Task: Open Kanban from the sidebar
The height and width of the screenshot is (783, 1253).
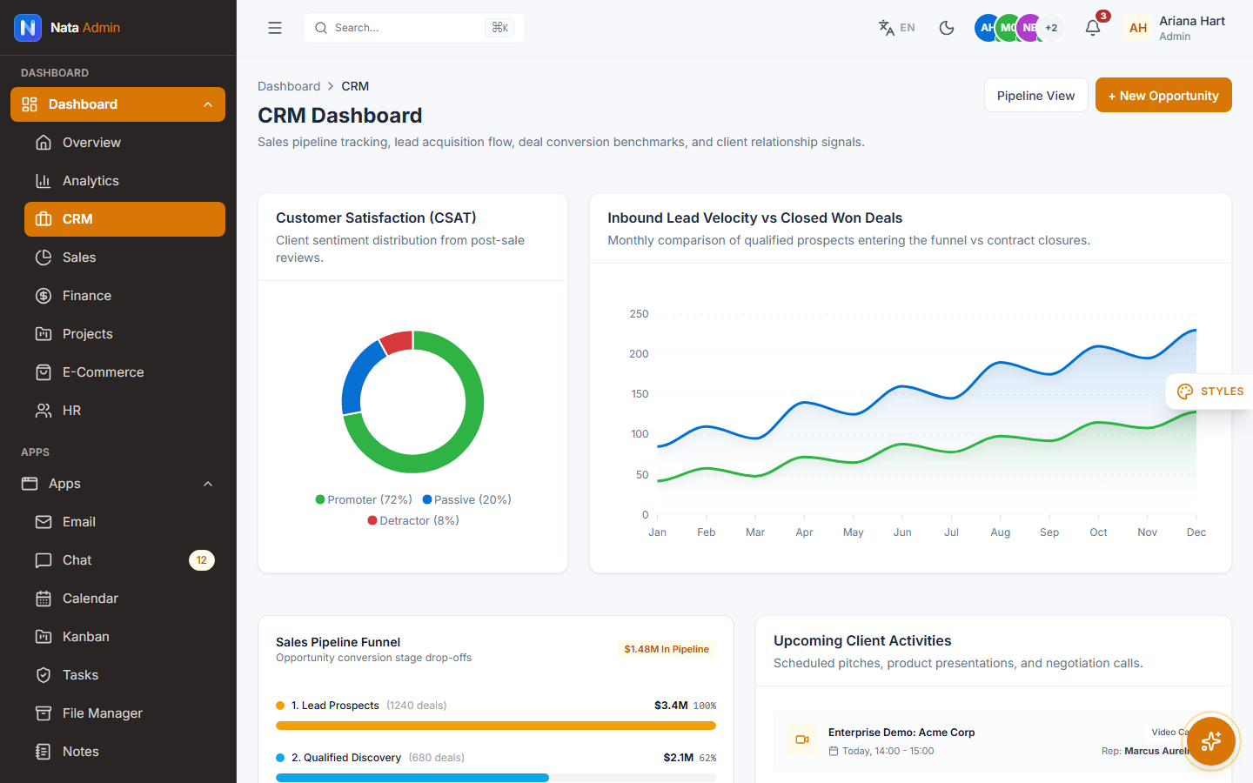Action: pyautogui.click(x=124, y=637)
